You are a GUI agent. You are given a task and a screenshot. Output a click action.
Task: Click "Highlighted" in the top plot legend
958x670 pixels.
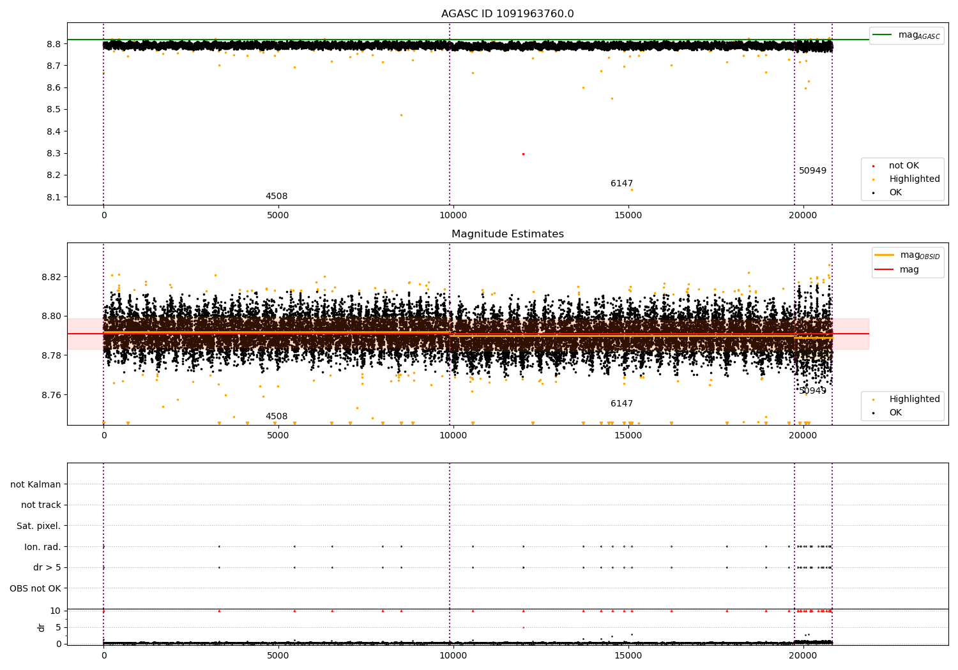tap(914, 179)
